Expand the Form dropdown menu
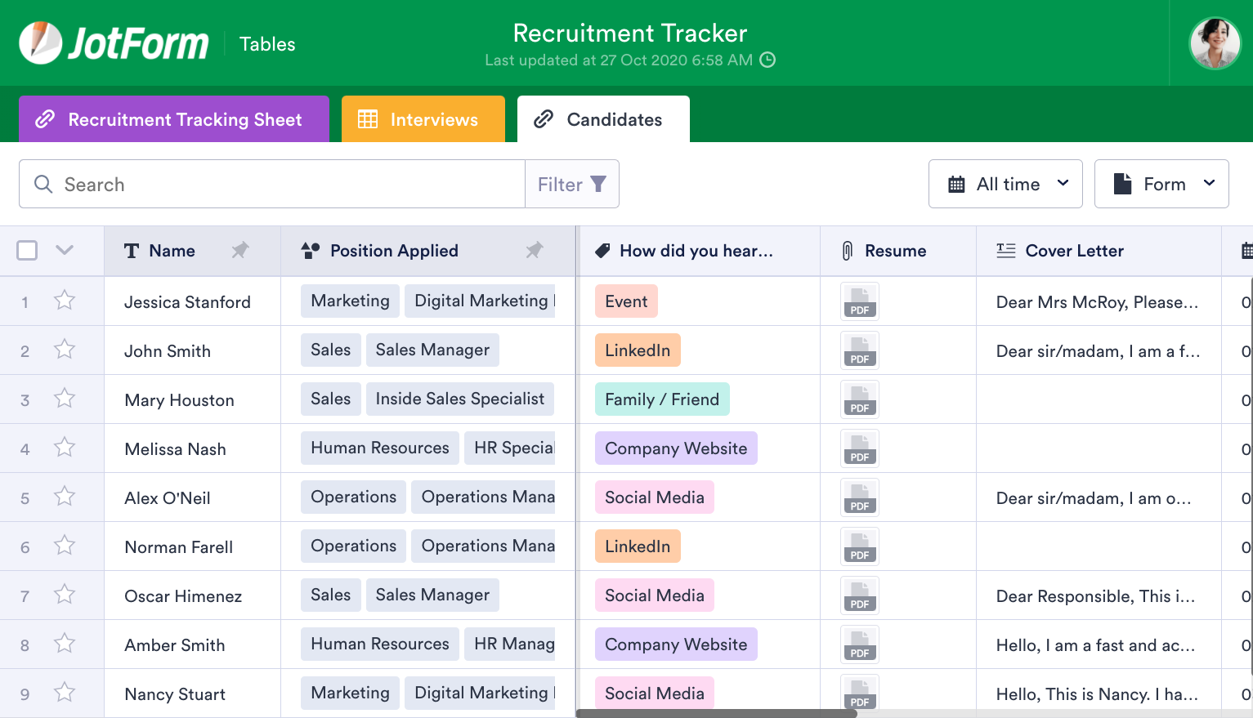Viewport: 1253px width, 718px height. [1161, 184]
